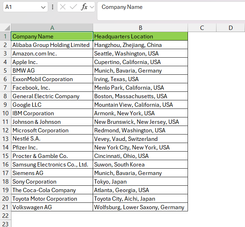Screen dimensions: 245x227
Task: Select cell The Coca-Cola Company
Action: [52, 190]
